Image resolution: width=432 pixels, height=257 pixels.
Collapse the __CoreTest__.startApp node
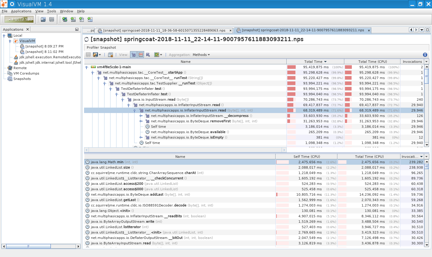93,72
